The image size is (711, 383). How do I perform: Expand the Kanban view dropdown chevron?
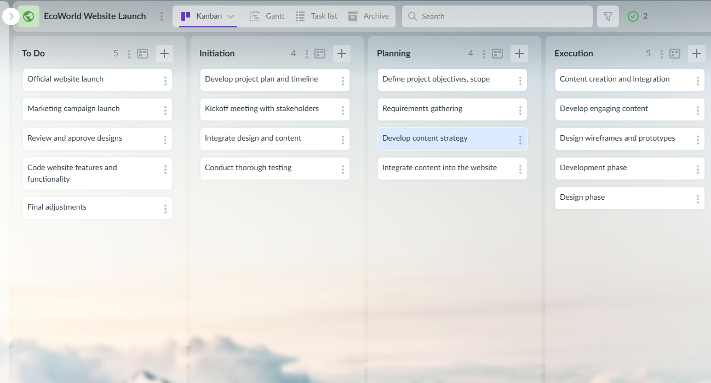click(x=231, y=16)
